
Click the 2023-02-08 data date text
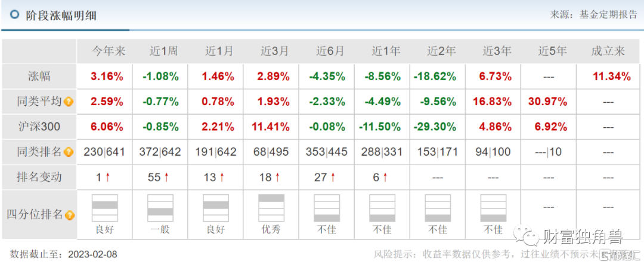[x=92, y=254]
